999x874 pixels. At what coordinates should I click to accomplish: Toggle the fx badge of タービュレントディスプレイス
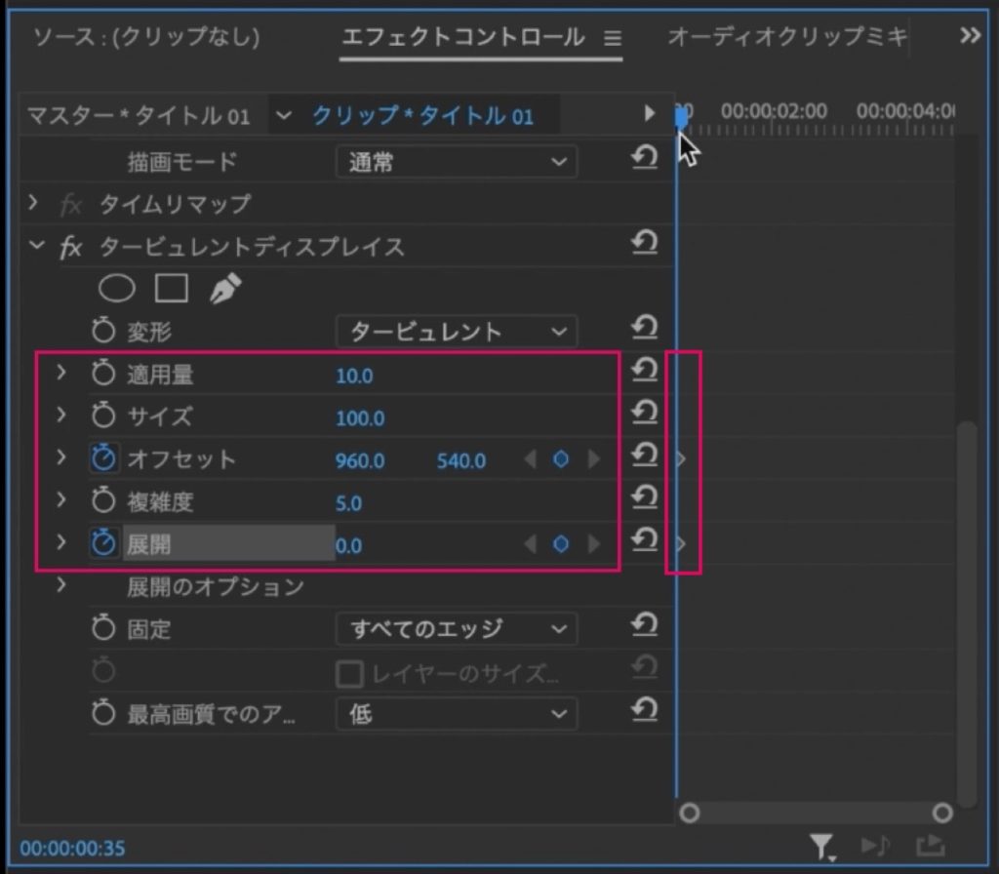click(70, 247)
